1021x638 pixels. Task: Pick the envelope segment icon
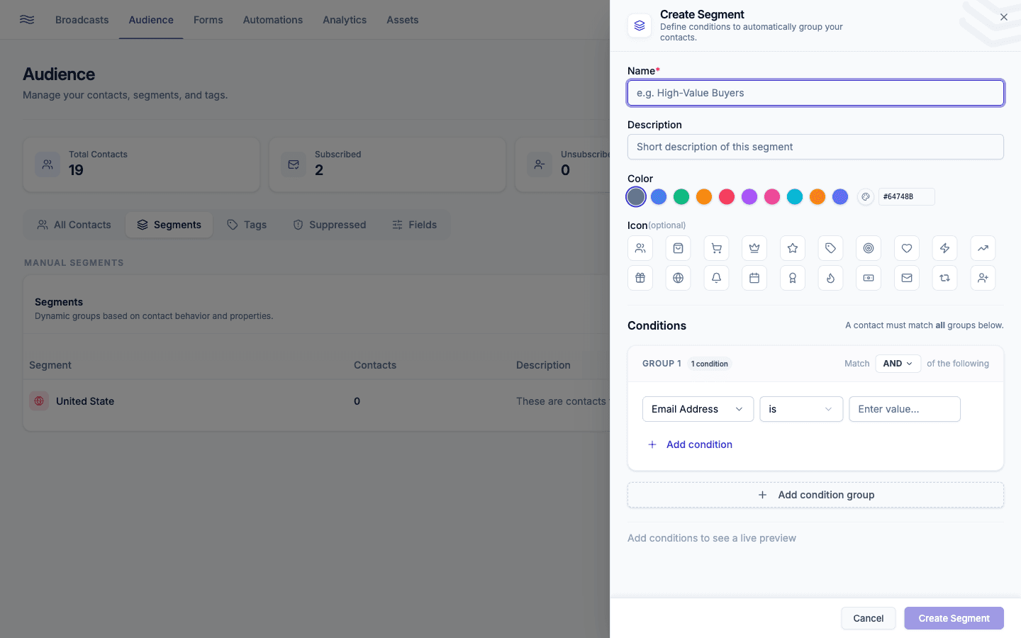pos(907,278)
